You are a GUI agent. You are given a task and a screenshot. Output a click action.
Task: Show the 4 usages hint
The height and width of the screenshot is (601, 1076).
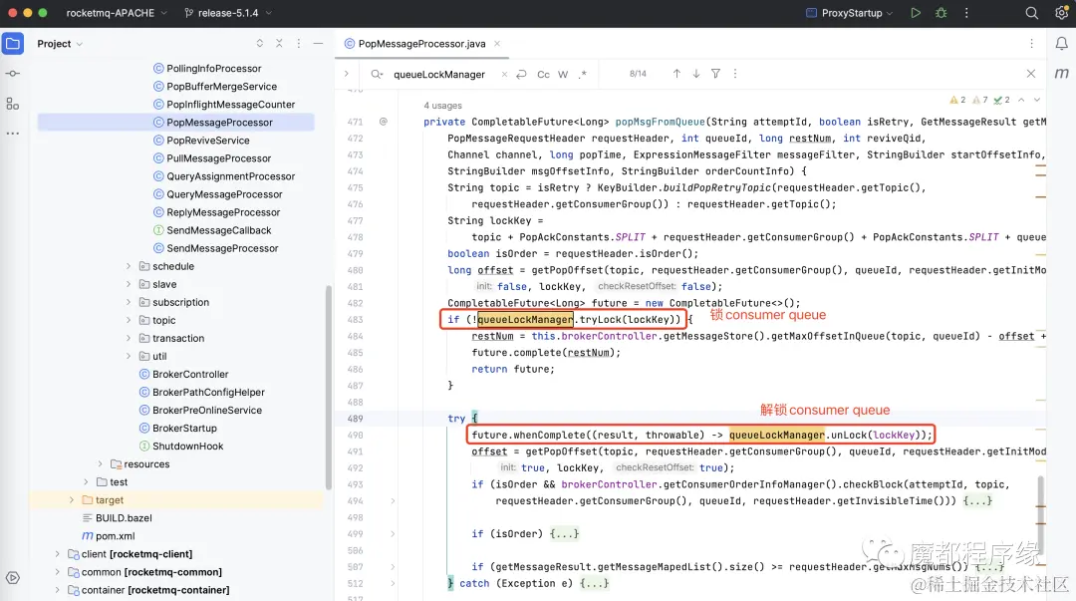(x=442, y=105)
